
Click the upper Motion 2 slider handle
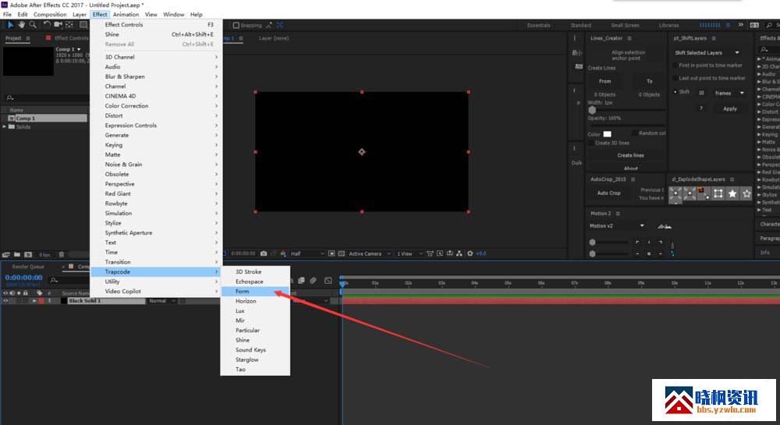coord(593,242)
